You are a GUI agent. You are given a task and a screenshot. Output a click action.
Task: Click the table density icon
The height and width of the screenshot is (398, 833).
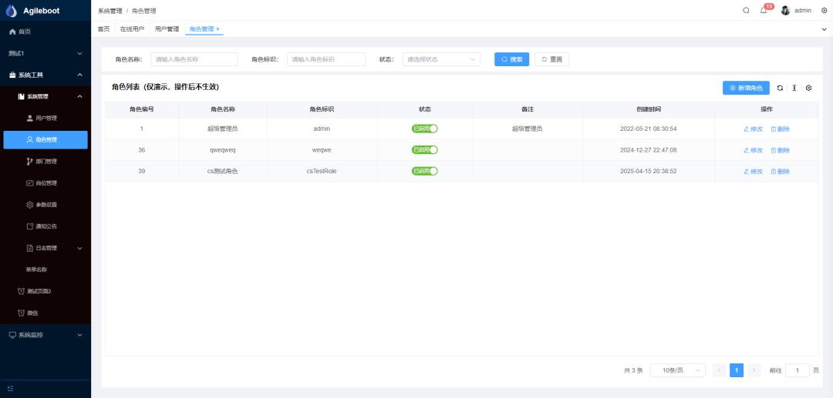point(794,89)
